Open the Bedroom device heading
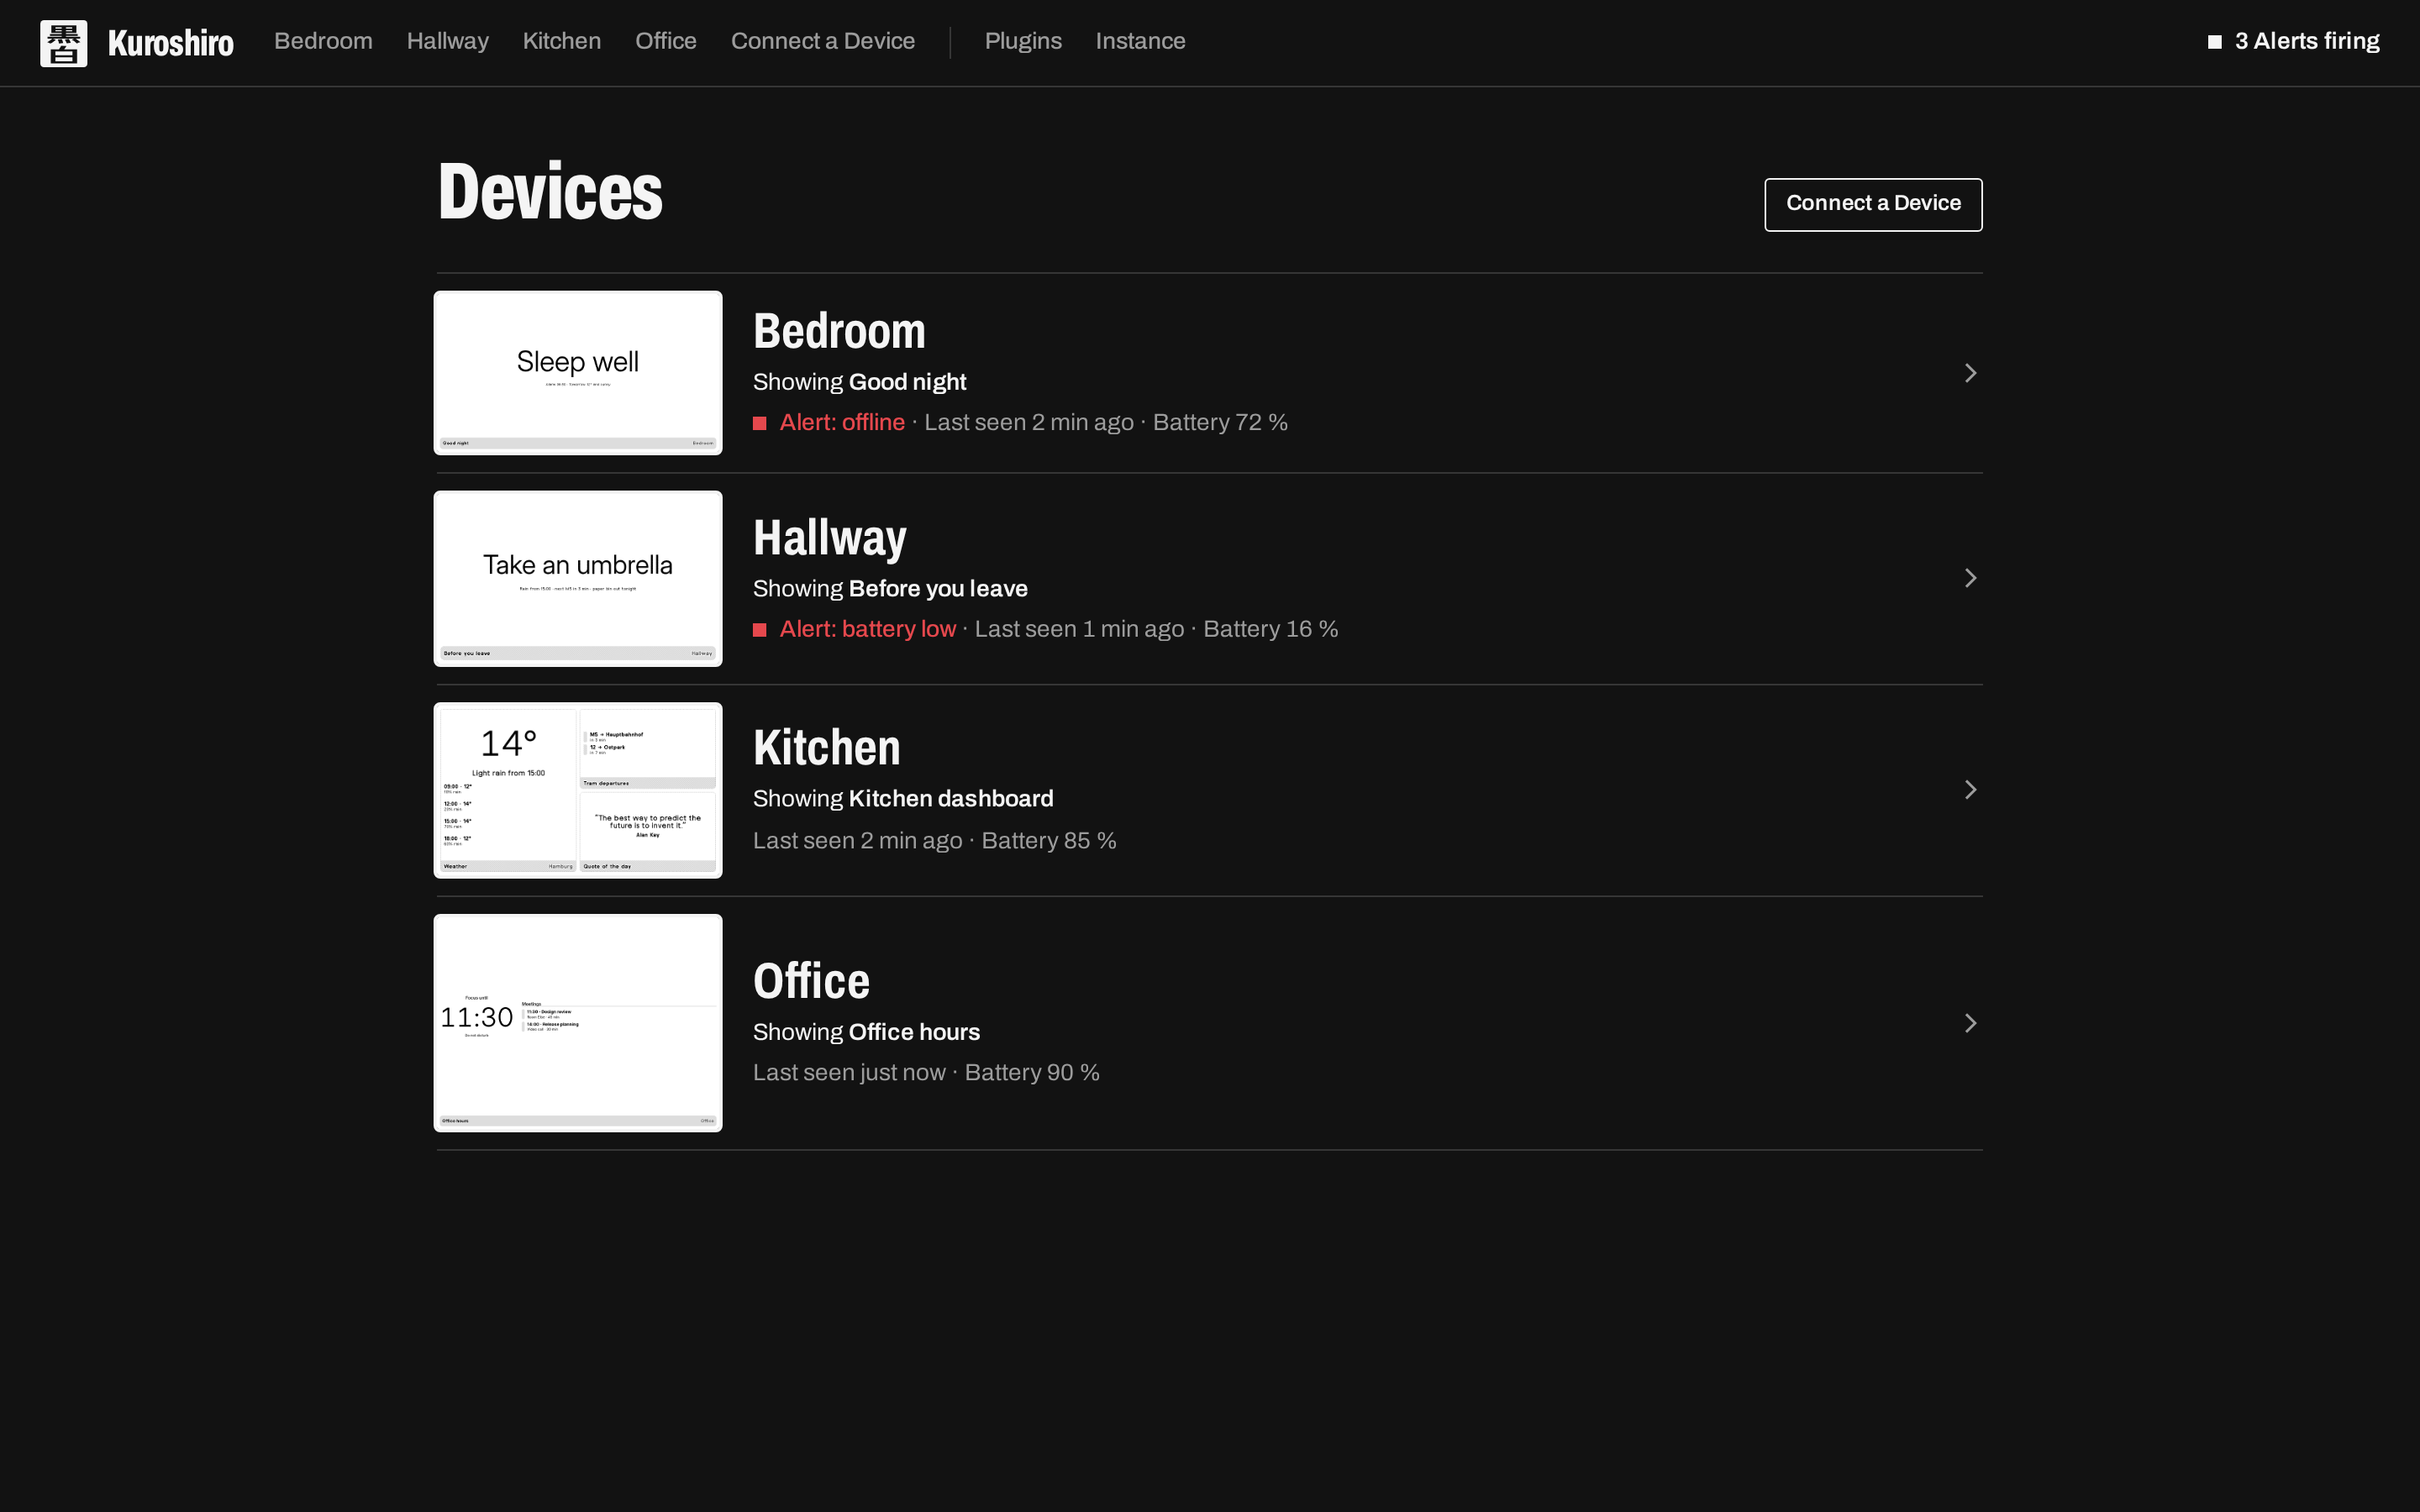The width and height of the screenshot is (2420, 1512). (839, 331)
